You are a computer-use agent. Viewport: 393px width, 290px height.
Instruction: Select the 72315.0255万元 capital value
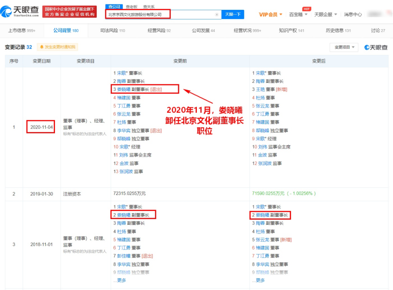click(x=129, y=194)
